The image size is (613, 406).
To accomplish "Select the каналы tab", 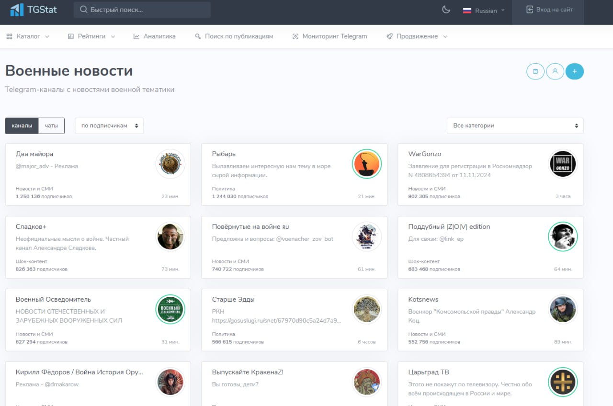I will (22, 125).
